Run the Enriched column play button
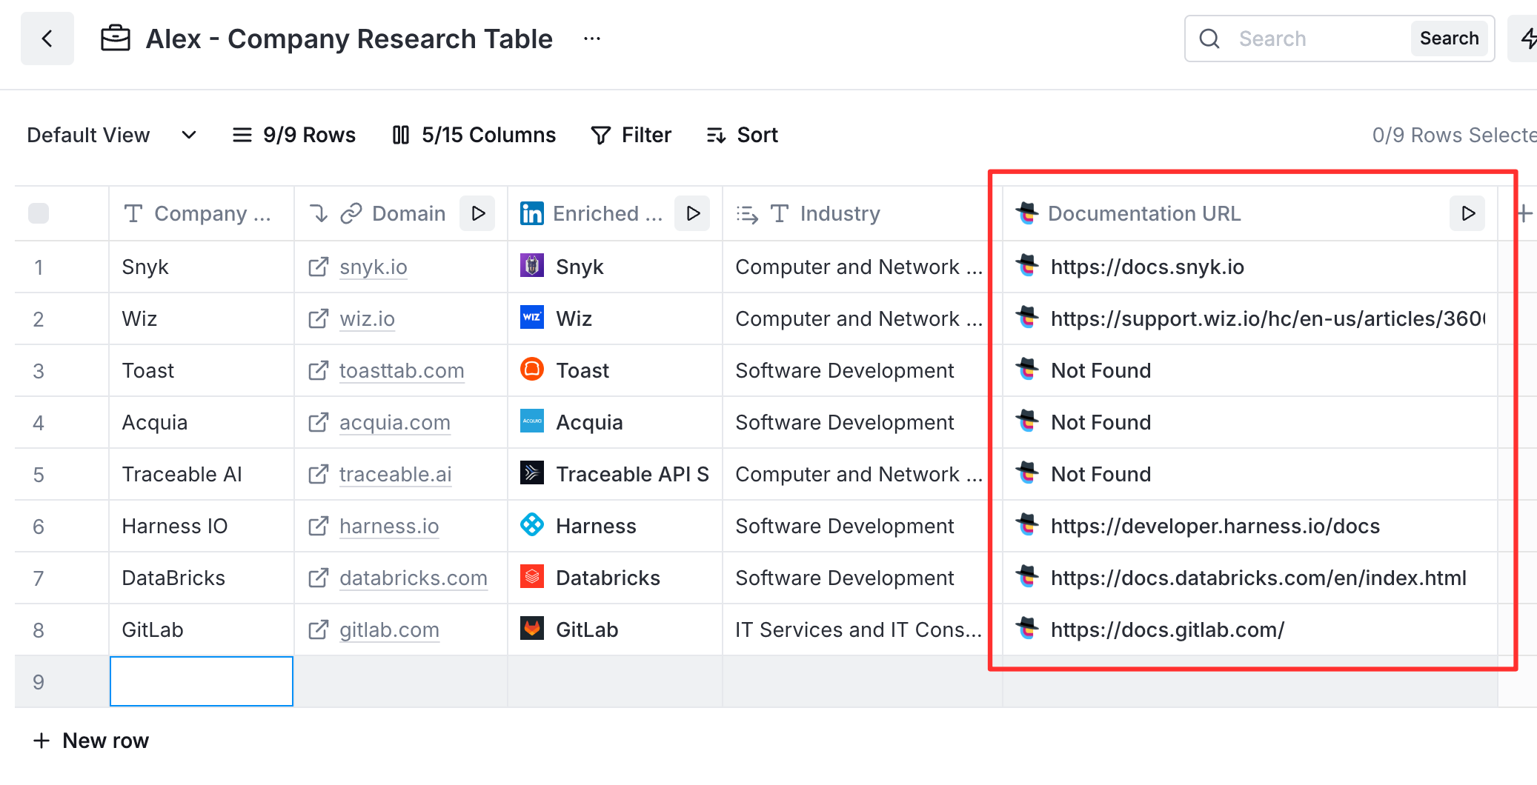This screenshot has height=785, width=1537. click(x=693, y=213)
